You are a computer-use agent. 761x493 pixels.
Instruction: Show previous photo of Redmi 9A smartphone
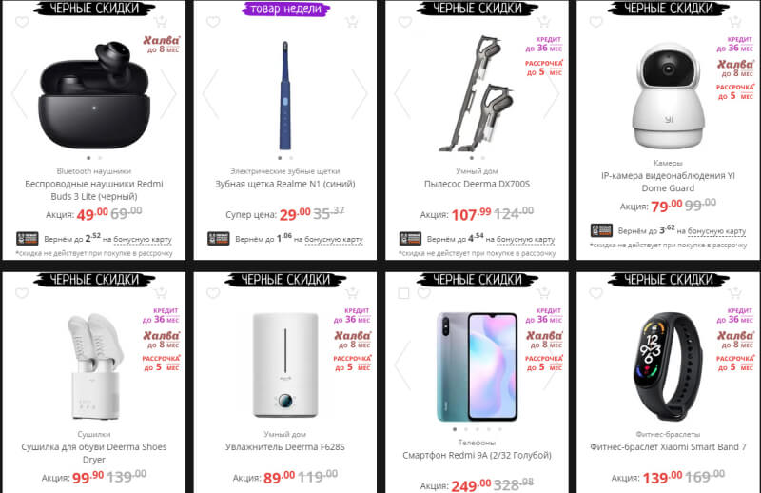(x=402, y=365)
